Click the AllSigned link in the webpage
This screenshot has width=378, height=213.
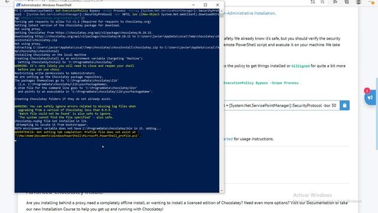(301, 66)
